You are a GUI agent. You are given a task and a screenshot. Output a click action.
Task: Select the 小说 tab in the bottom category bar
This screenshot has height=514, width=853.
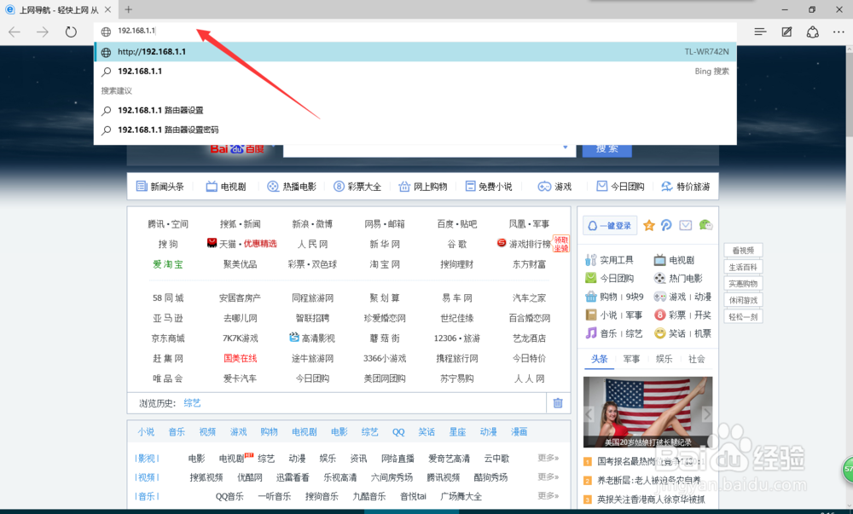pyautogui.click(x=146, y=432)
